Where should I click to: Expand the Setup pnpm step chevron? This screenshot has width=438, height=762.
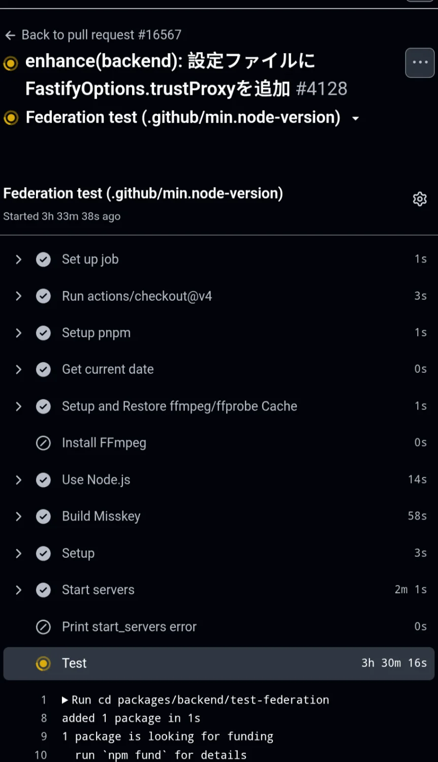[19, 333]
